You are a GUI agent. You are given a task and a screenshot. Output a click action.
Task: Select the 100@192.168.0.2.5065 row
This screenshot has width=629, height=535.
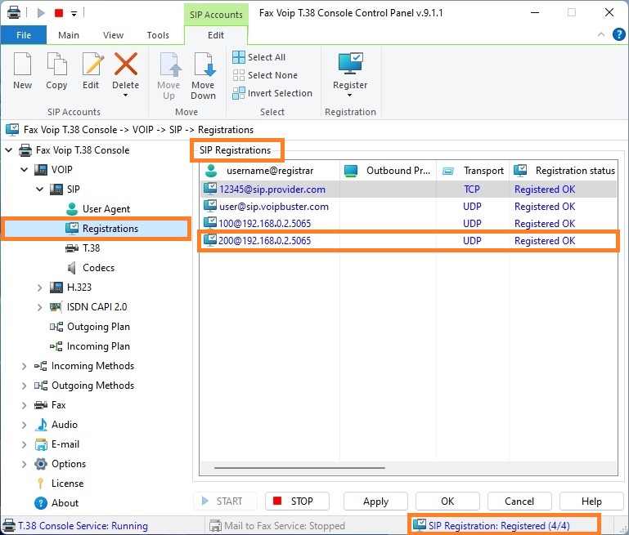point(408,224)
